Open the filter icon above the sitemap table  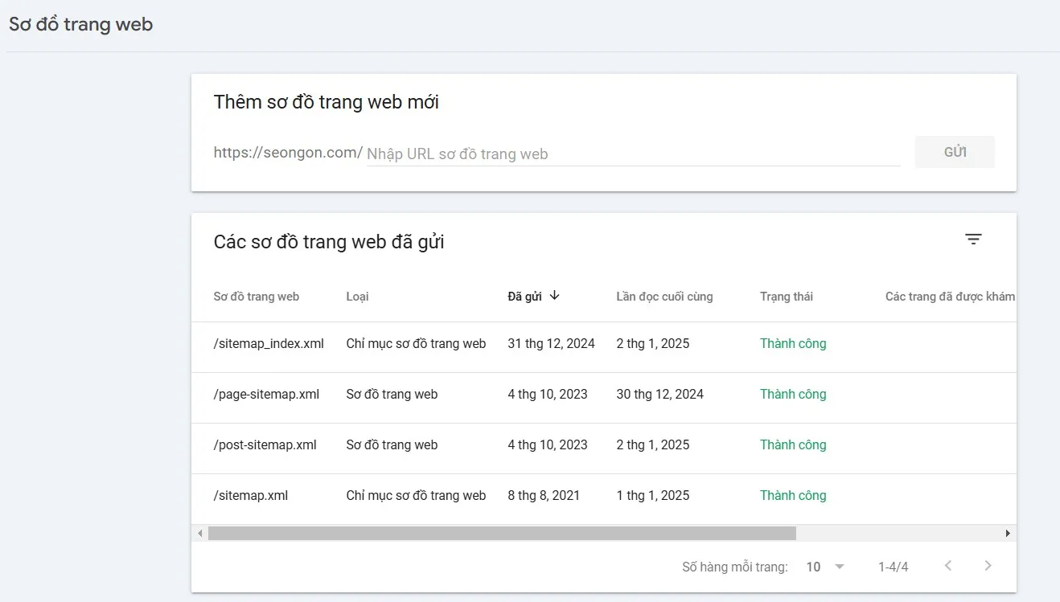973,239
